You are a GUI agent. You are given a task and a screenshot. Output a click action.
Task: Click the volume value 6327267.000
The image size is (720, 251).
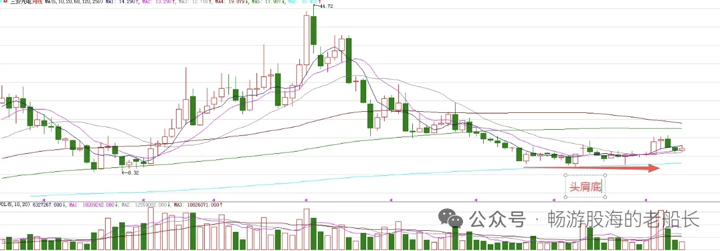click(47, 204)
